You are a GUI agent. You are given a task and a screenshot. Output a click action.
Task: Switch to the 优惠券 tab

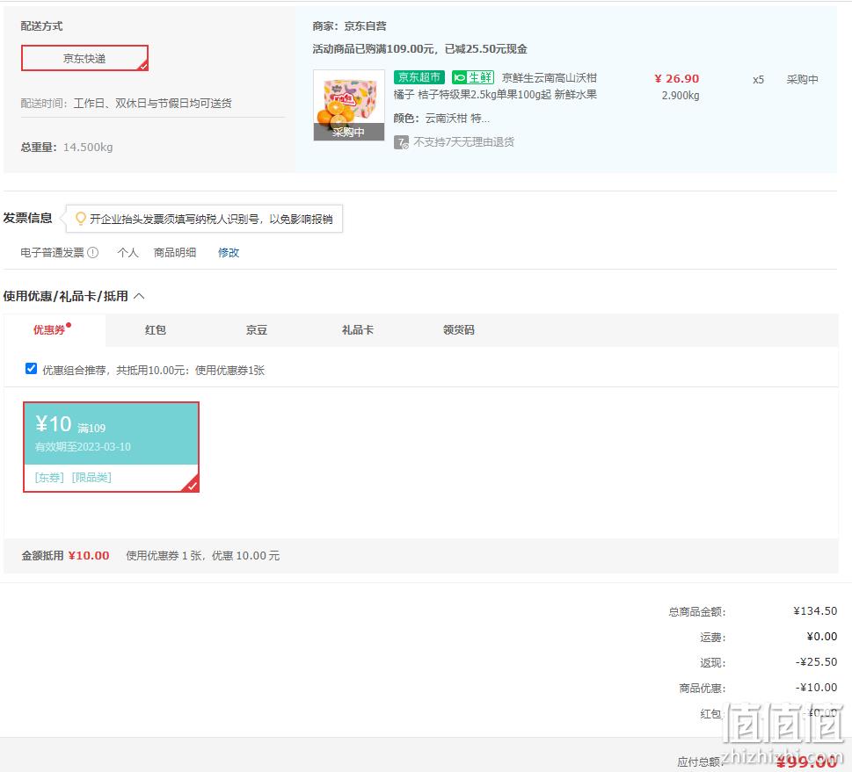pos(53,329)
